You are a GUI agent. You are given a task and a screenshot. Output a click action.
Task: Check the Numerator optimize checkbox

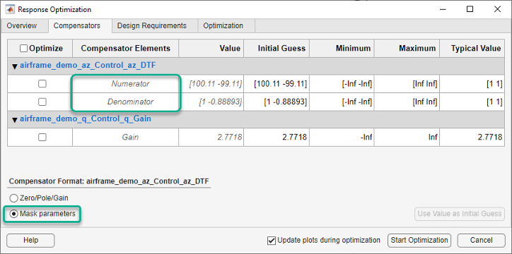coord(42,84)
